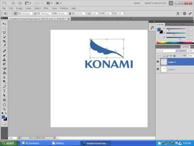Open the Filter menu

46,8
